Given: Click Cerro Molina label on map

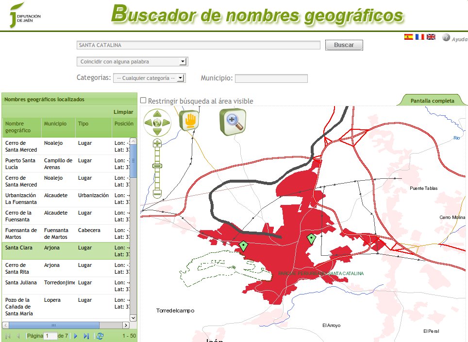Looking at the screenshot, I should click(x=452, y=218).
